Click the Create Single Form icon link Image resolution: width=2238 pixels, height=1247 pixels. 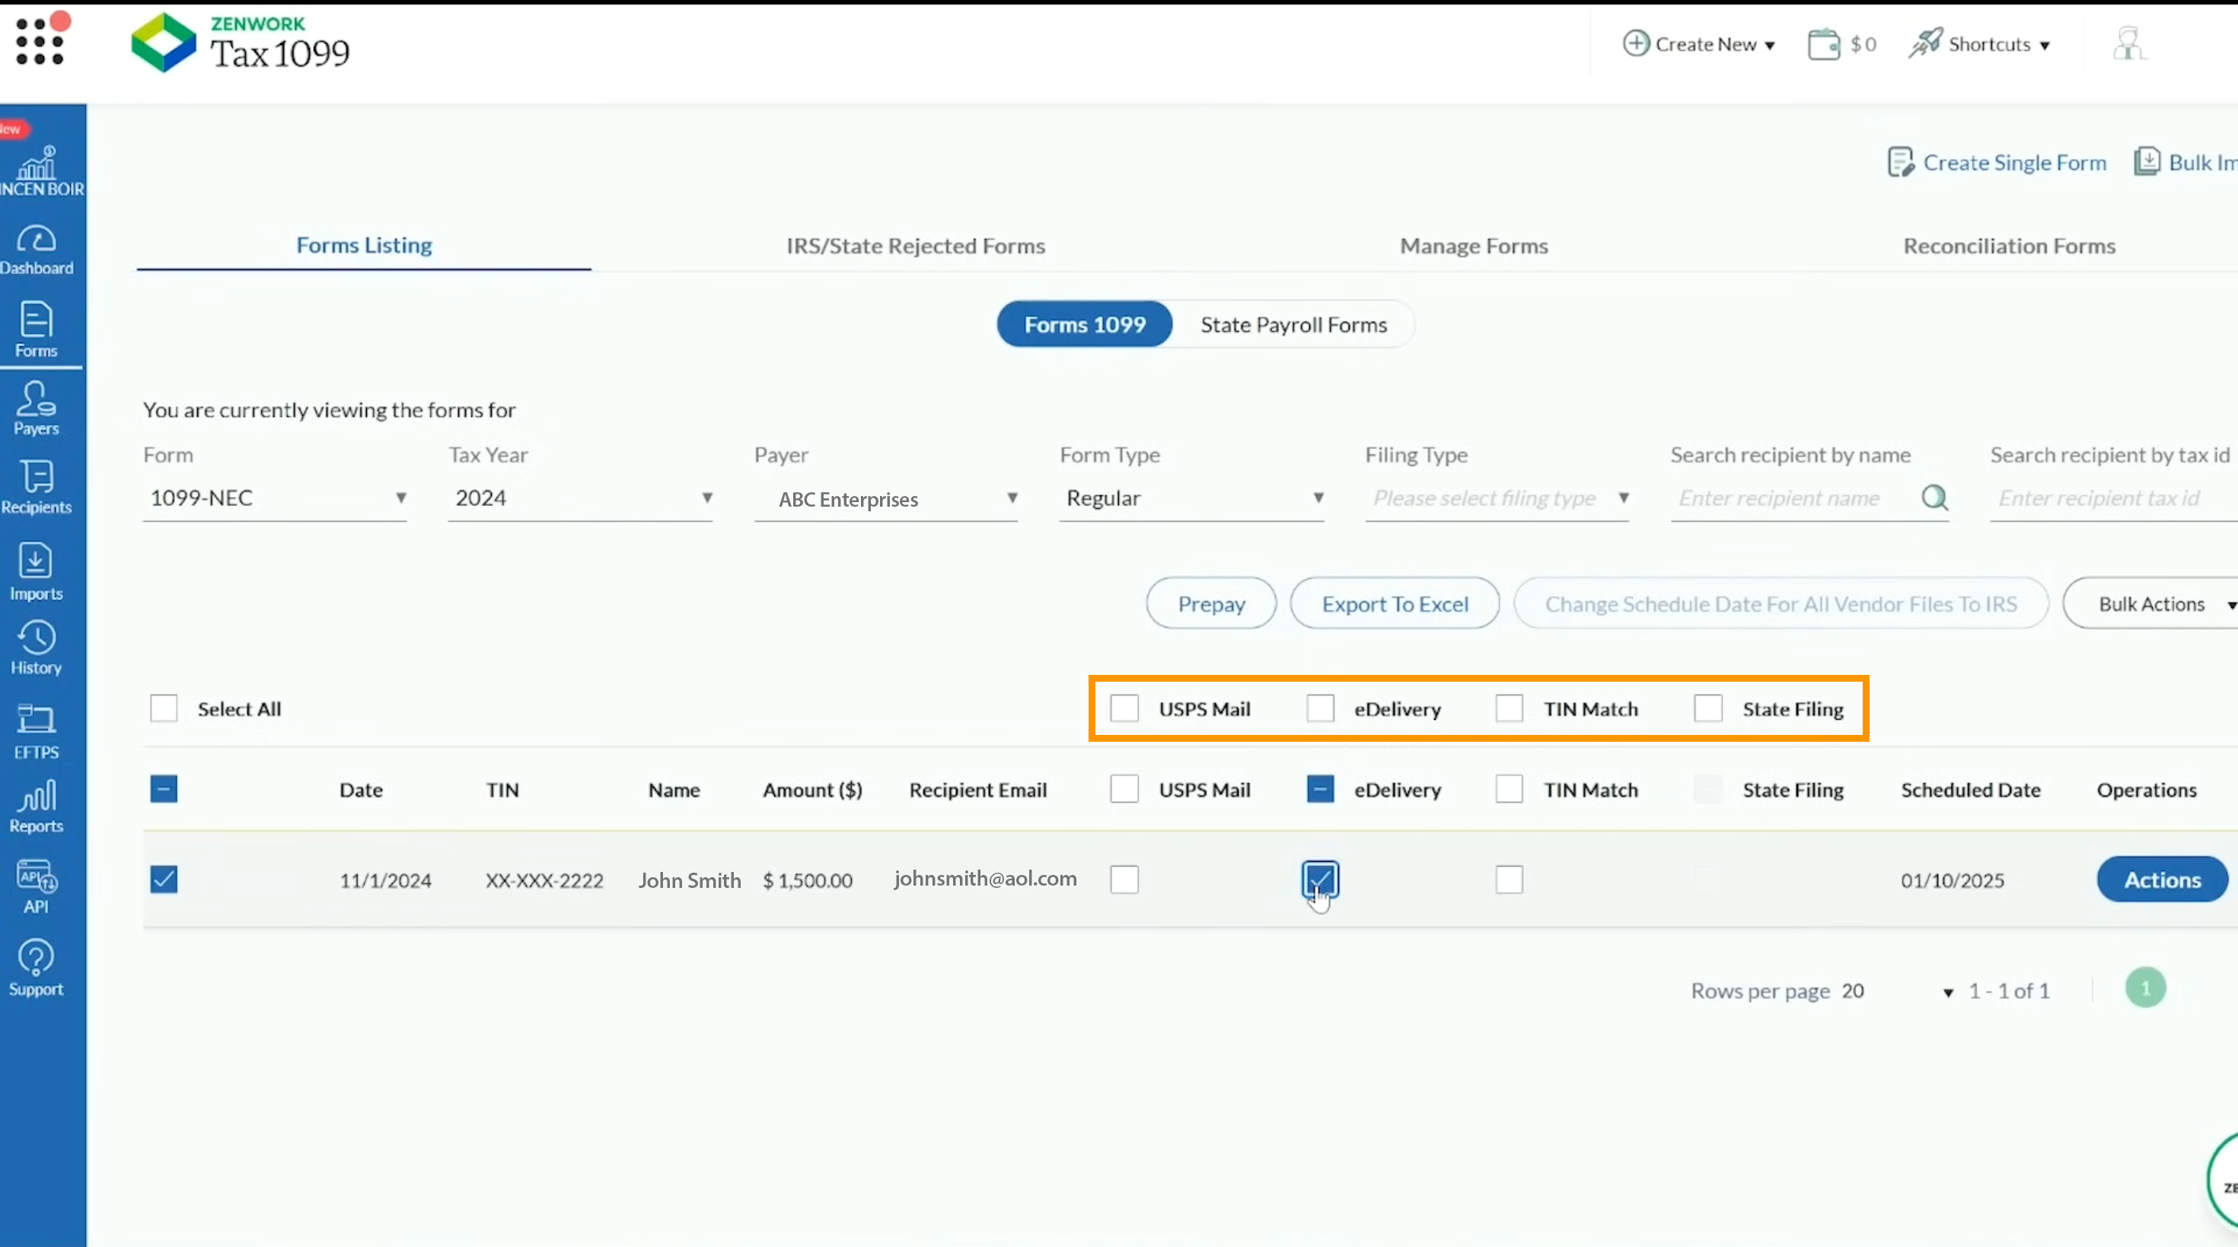(1997, 162)
